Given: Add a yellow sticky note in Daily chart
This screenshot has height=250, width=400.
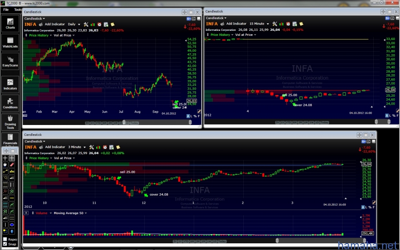Looking at the screenshot, I should [112, 25].
